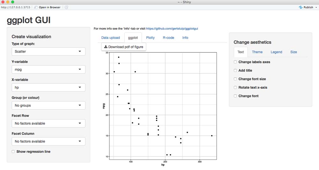319x170 pixels.
Task: Click the Download pdf of figure button
Action: (123, 47)
